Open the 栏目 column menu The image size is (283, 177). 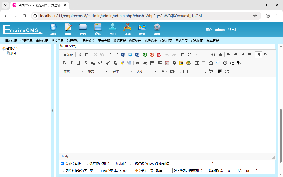click(83, 29)
